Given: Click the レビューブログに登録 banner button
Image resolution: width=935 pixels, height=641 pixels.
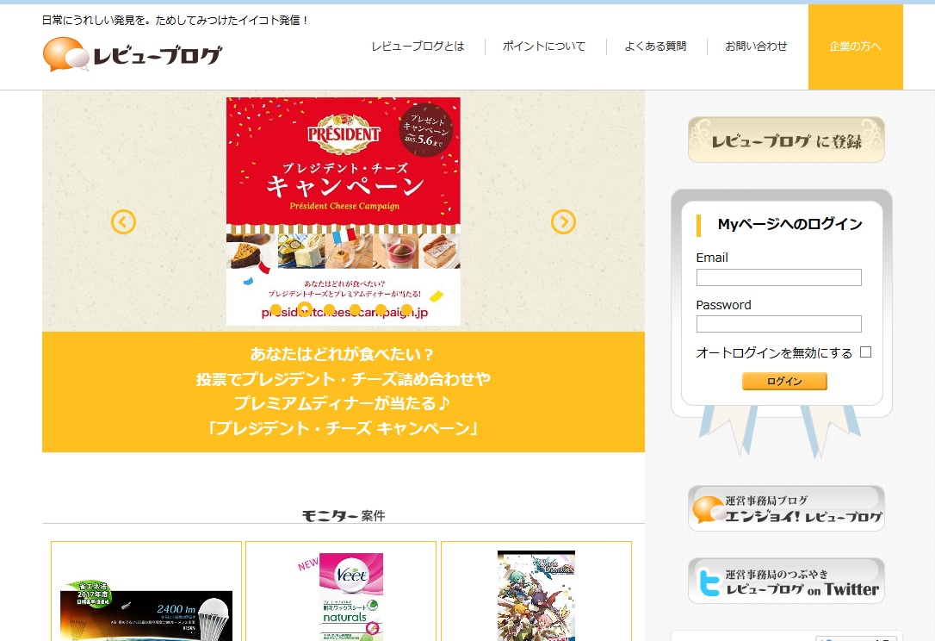Looking at the screenshot, I should 786,140.
